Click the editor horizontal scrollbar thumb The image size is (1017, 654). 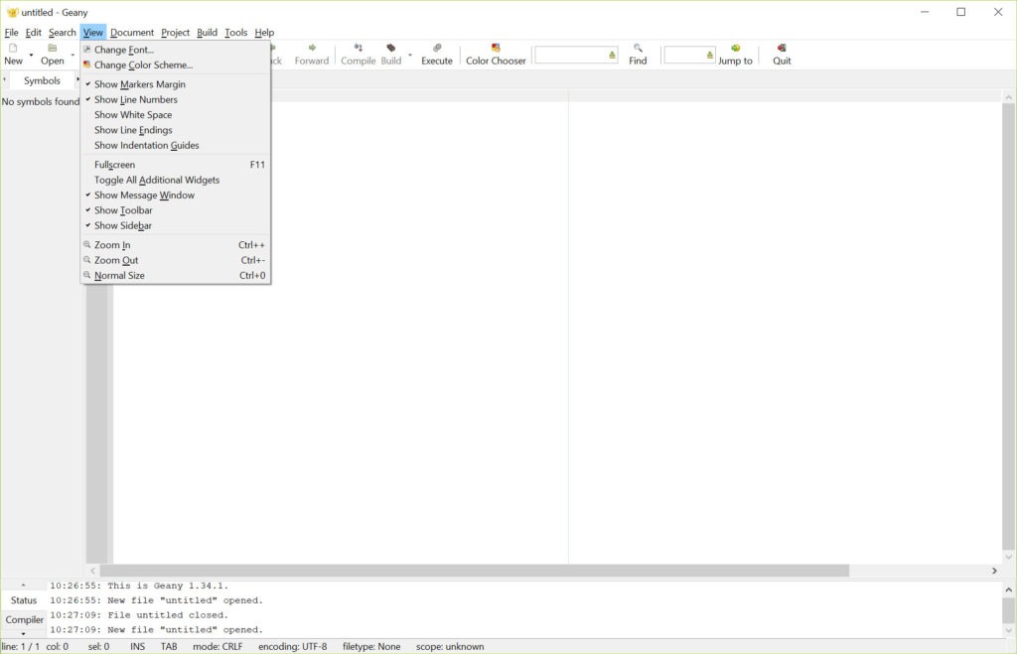click(x=475, y=571)
